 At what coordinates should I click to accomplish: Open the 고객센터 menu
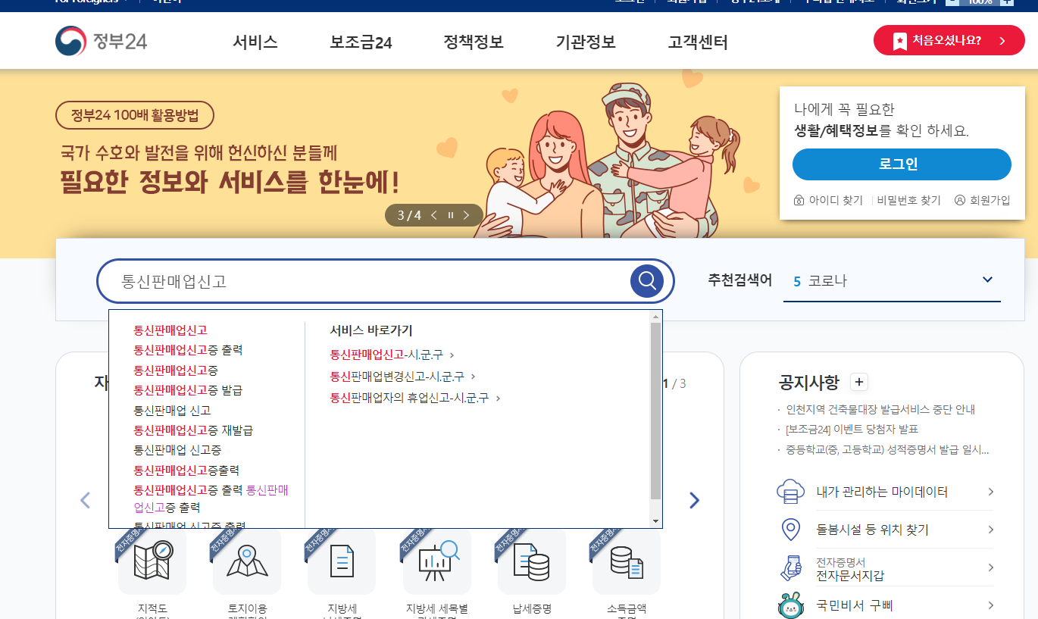[698, 42]
